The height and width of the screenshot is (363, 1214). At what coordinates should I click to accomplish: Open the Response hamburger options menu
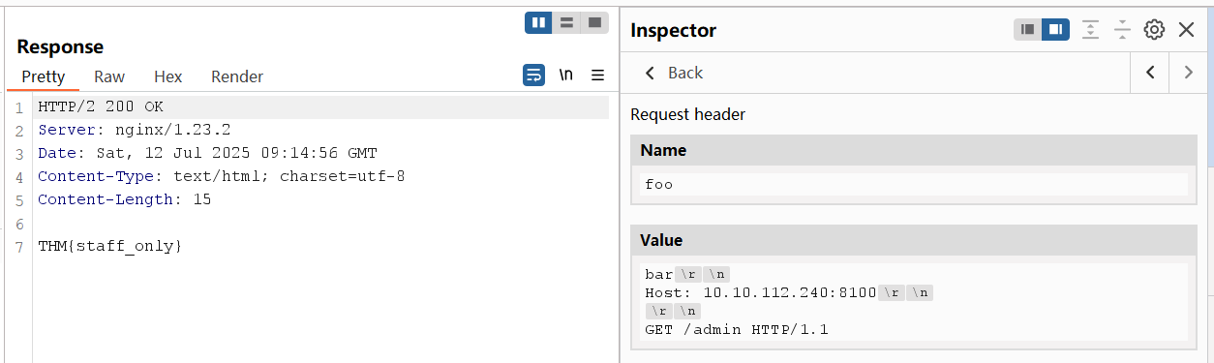[598, 76]
